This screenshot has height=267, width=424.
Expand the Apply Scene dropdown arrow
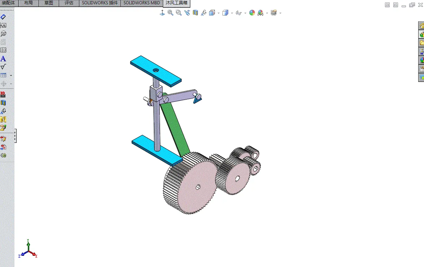[x=267, y=13]
